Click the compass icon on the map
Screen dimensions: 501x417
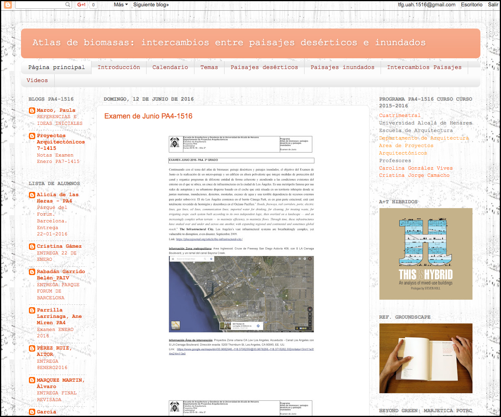click(310, 308)
